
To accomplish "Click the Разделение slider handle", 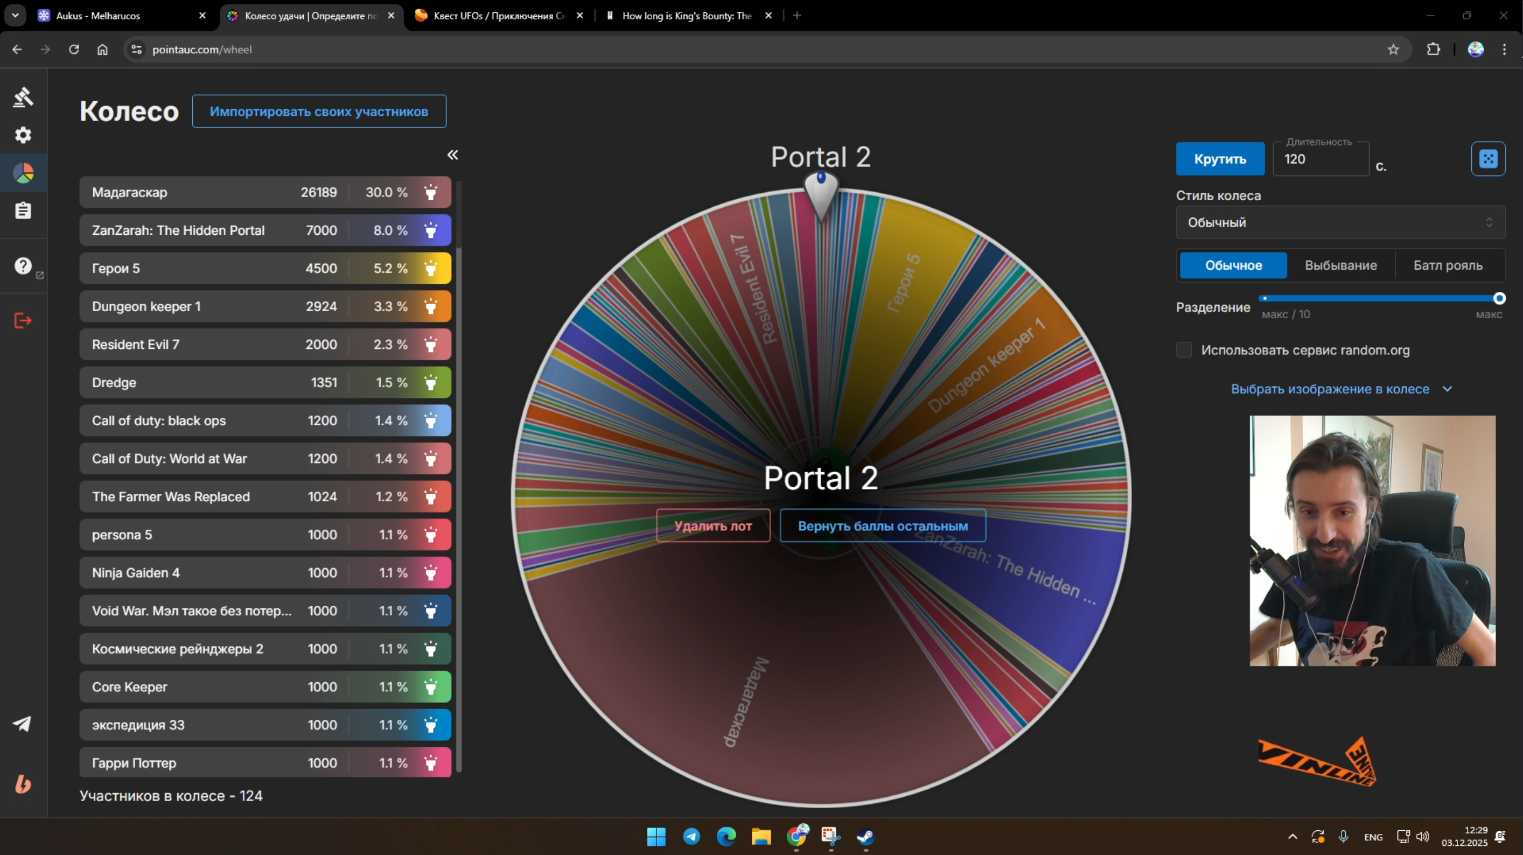I will (x=1499, y=298).
